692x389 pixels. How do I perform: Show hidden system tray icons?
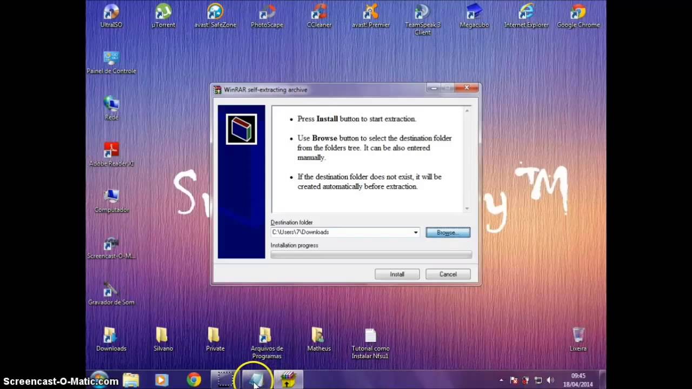tap(501, 380)
